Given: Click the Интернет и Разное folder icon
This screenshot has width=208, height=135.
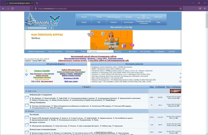Looking at the screenshot, I should [x=27, y=125].
